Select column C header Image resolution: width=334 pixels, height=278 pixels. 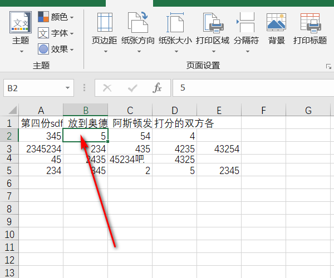pyautogui.click(x=130, y=110)
